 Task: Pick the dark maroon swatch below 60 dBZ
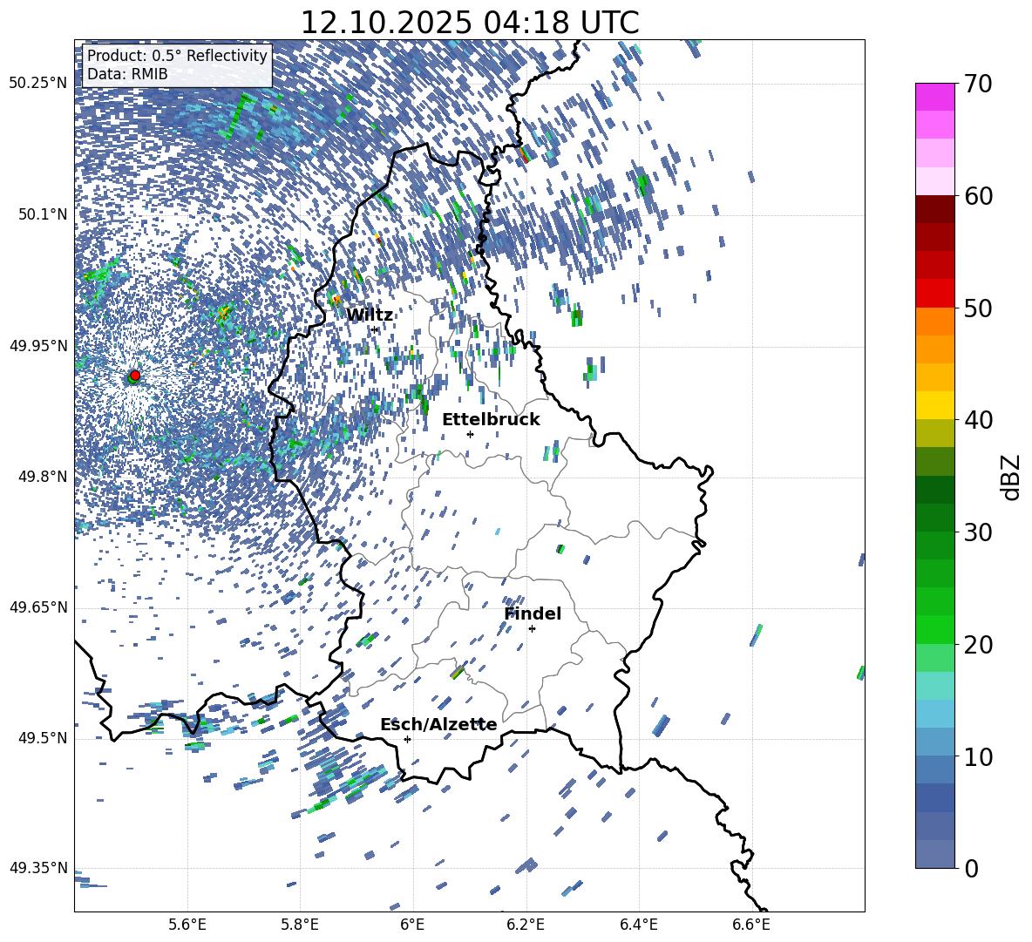934,210
